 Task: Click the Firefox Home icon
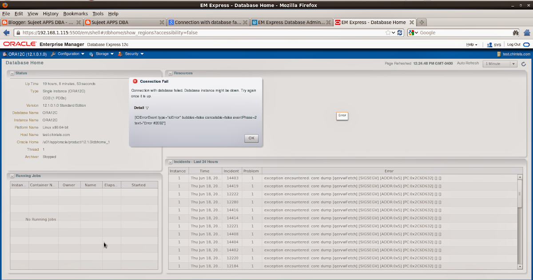[527, 32]
